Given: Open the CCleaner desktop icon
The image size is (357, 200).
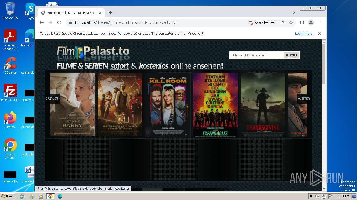Looking at the screenshot, I should click(x=10, y=66).
